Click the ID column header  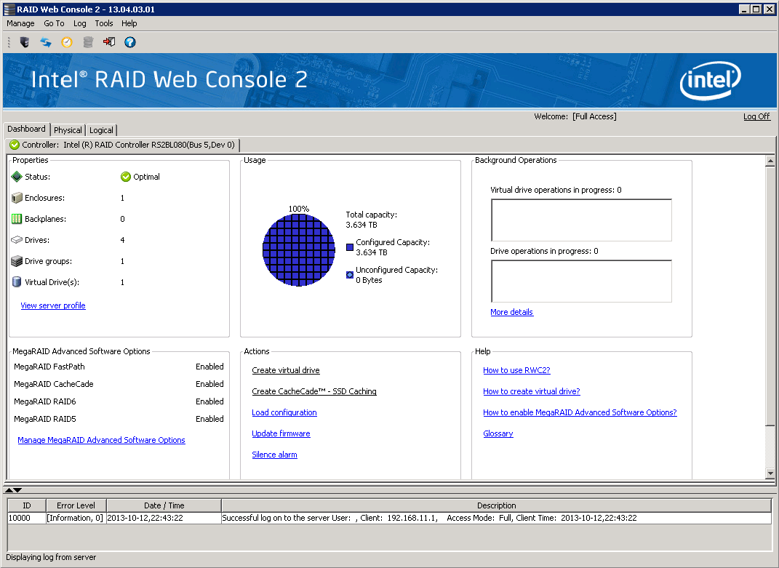point(27,505)
